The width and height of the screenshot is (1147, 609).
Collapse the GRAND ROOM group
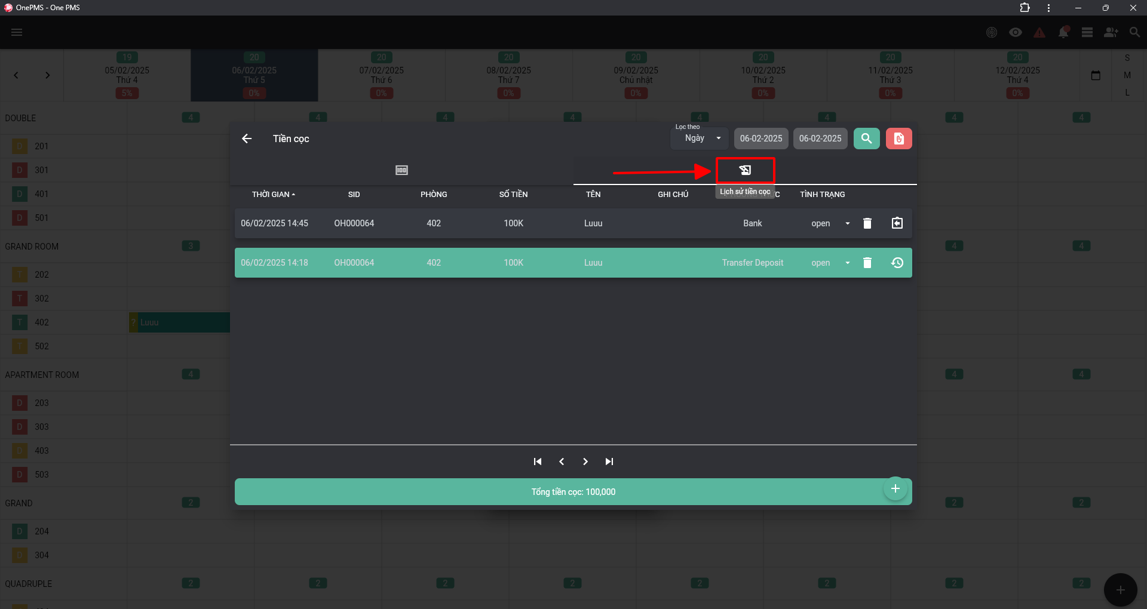pyautogui.click(x=32, y=247)
